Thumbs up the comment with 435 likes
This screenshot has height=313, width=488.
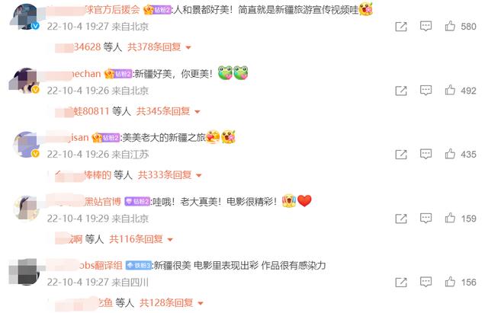(450, 154)
